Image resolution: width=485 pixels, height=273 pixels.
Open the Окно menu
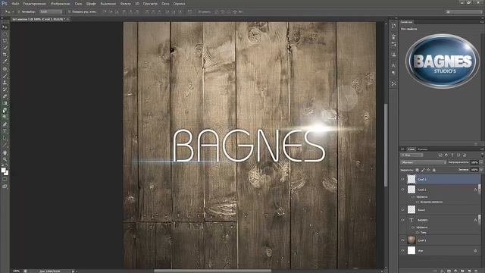pos(165,4)
